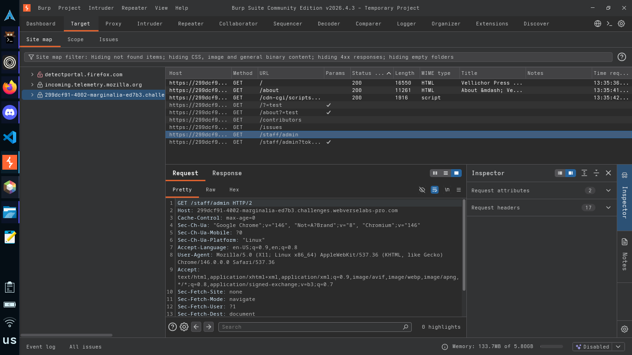Click the terminal prompt icon in top bar

coord(609,24)
